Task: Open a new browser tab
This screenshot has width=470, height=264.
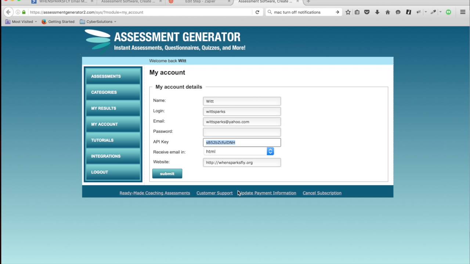Action: [x=308, y=1]
